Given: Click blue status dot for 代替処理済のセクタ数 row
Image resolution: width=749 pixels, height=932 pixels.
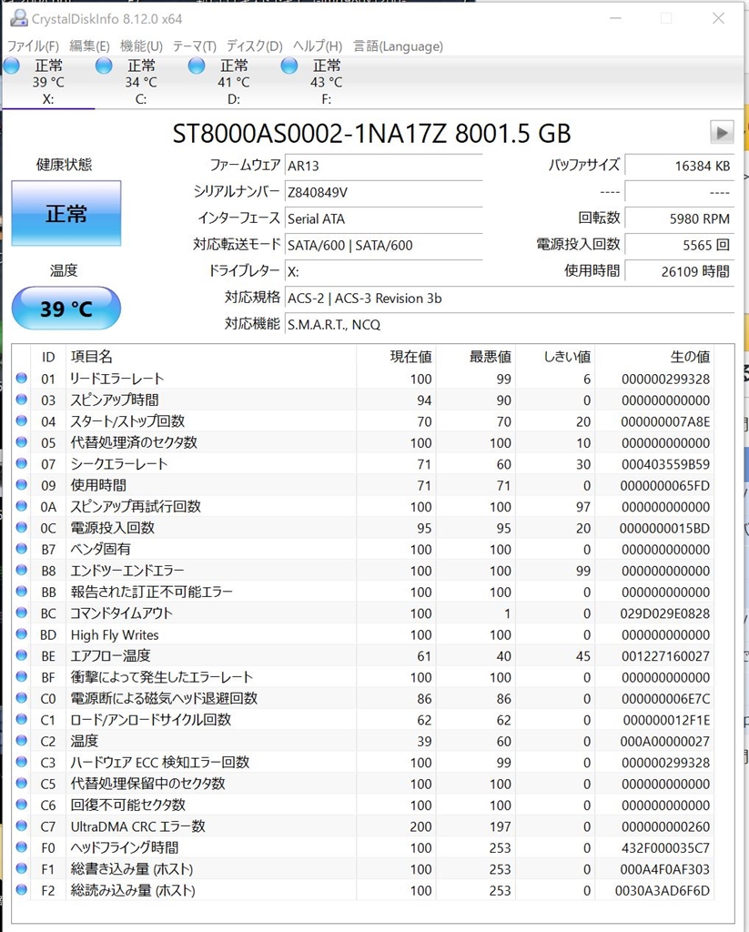Looking at the screenshot, I should point(22,442).
